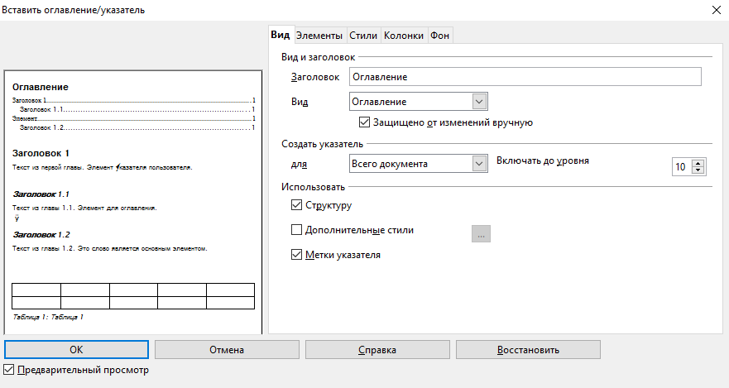Click the 'Заголовок' title text field

pos(525,76)
